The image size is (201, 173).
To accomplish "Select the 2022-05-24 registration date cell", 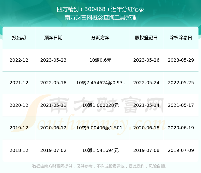I will [146, 83].
